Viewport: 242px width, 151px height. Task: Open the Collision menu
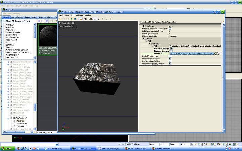coord(79,15)
